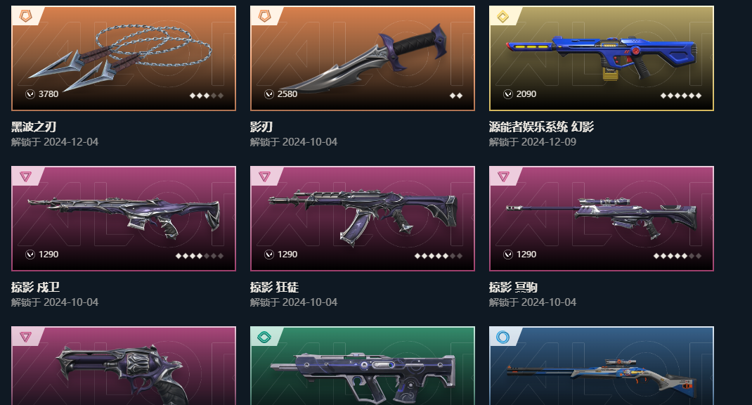Click the yellow tier icon on 源能者娱乐系统 幻影 card
The width and height of the screenshot is (752, 405).
point(503,17)
